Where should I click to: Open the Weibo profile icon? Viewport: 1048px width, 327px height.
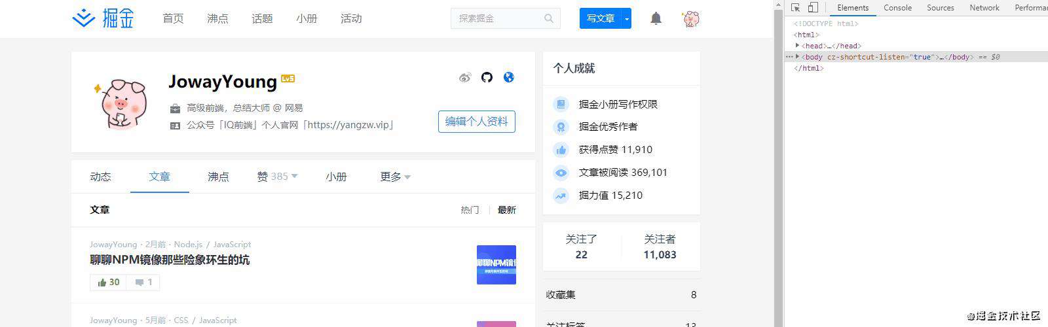click(x=465, y=77)
